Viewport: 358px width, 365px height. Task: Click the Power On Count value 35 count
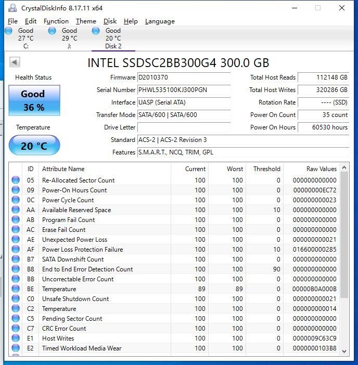point(324,115)
